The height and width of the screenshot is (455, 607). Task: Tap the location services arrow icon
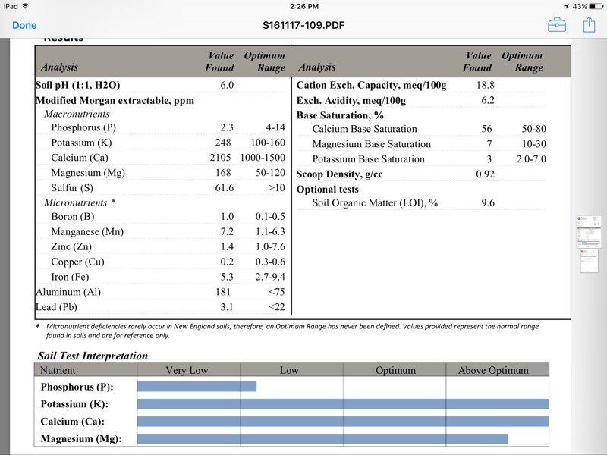566,6
